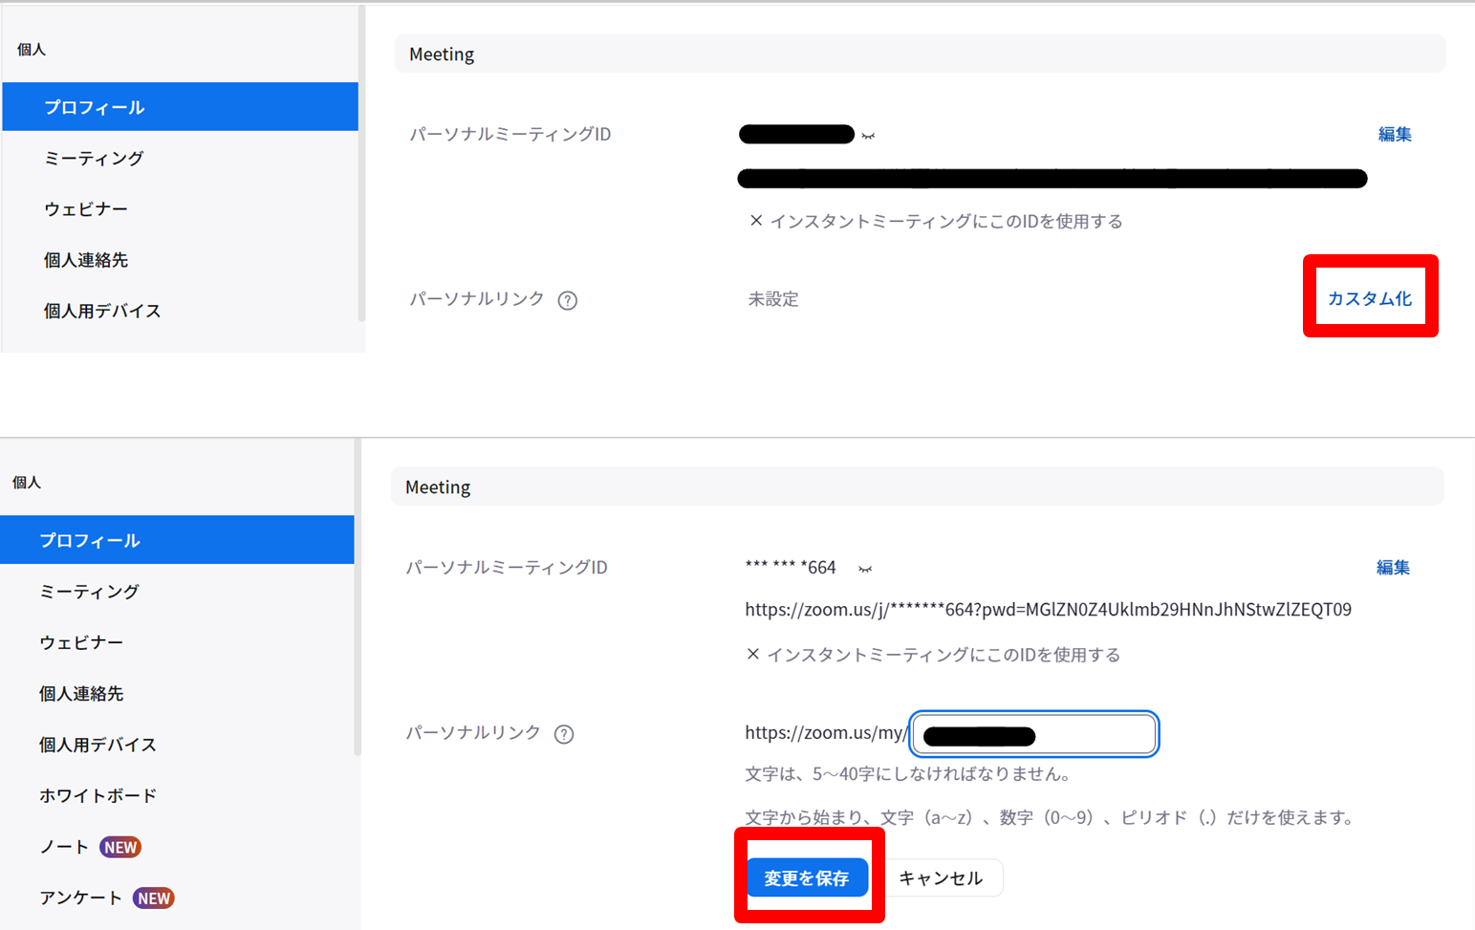Select プロフィール in the top sidebar
Screen dimensions: 1475x930
(181, 106)
